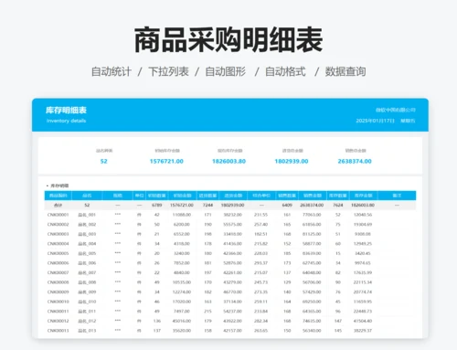Click the amount 41436.00 in row CNK00004
This screenshot has height=350, width=457.
point(233,244)
